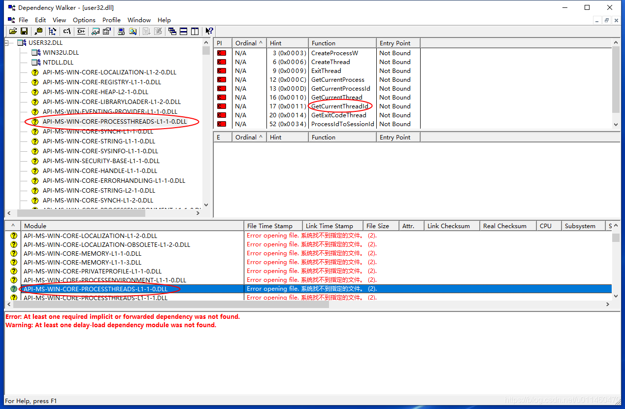The width and height of the screenshot is (625, 409).
Task: Click icon of API-MS-WIN-CORE-PRIVATEPROFILE-L1-1-0.DLL module row
Action: [x=13, y=272]
